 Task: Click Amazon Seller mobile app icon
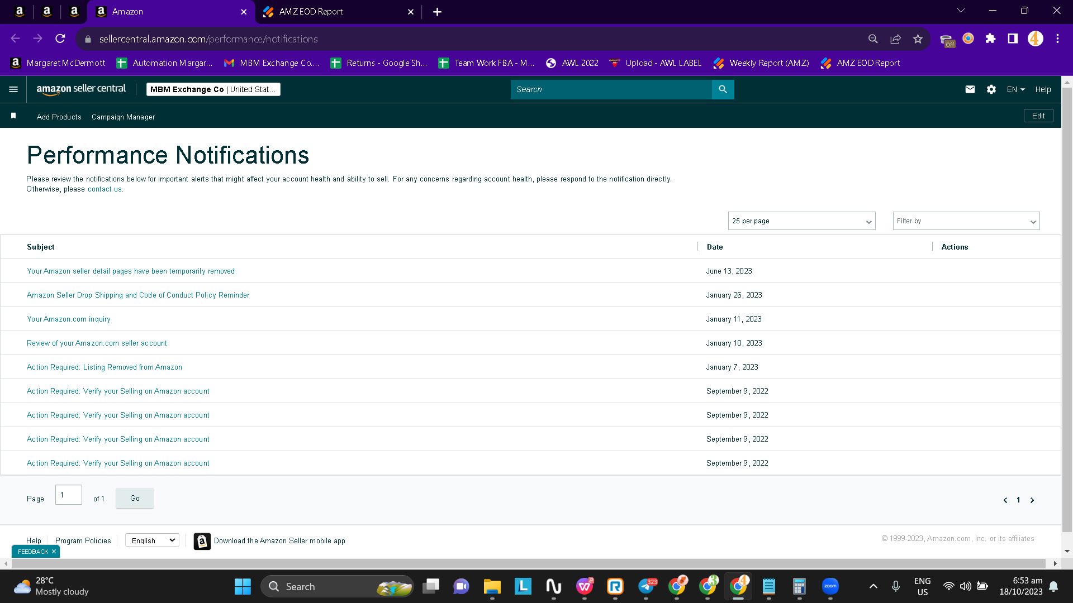[202, 541]
